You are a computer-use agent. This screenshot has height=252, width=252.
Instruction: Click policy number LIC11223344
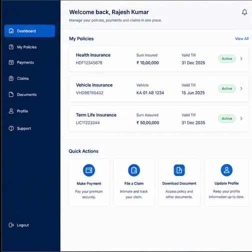point(87,123)
